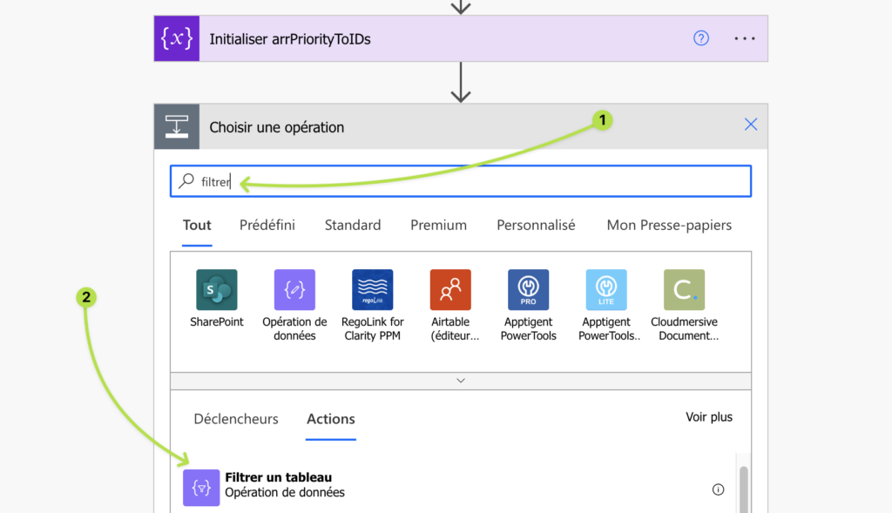This screenshot has width=892, height=513.
Task: Open the info icon for Filtrer un tableau
Action: [x=718, y=489]
